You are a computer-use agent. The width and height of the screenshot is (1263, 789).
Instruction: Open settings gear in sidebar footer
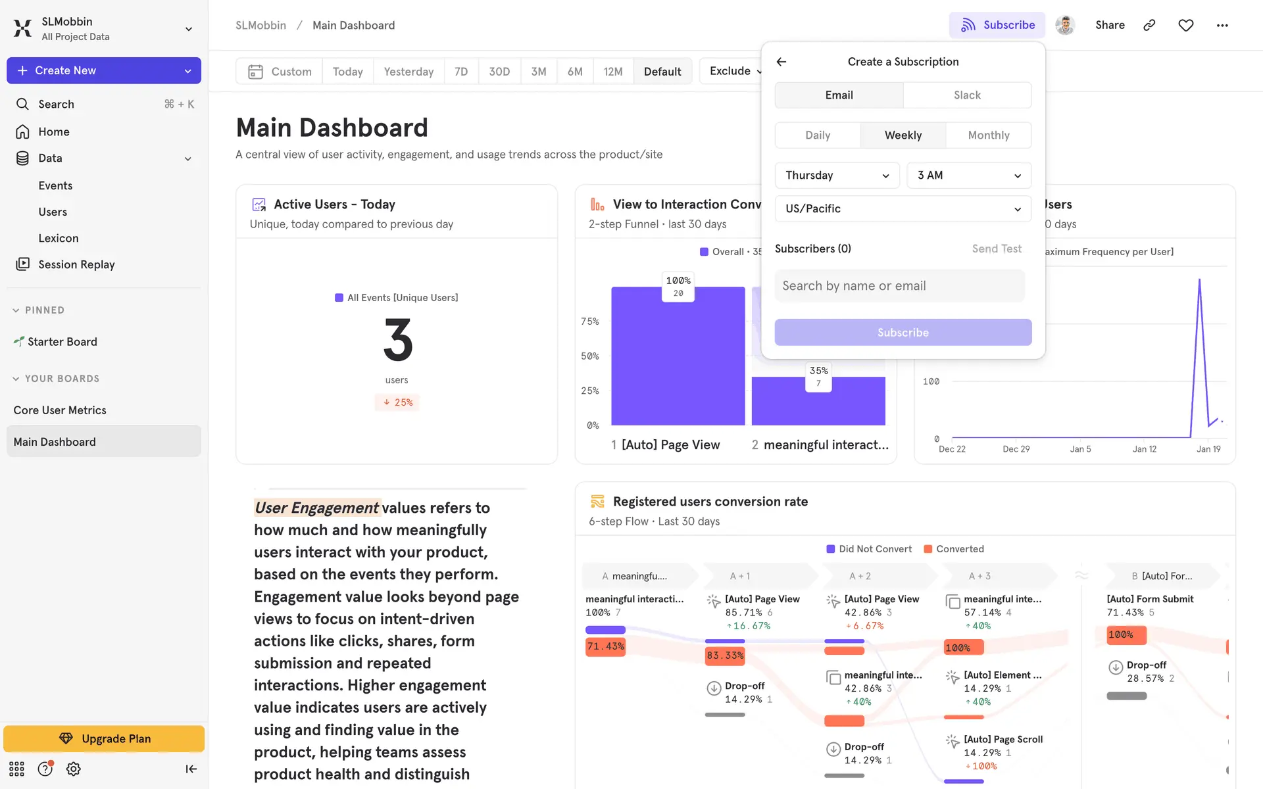(x=74, y=769)
